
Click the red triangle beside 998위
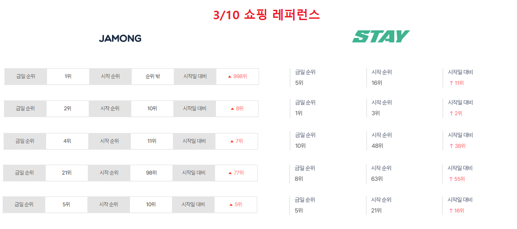click(x=229, y=76)
